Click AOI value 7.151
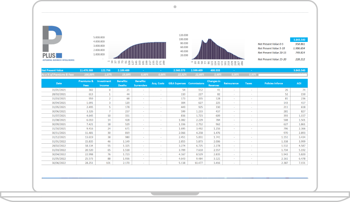 coord(302,163)
